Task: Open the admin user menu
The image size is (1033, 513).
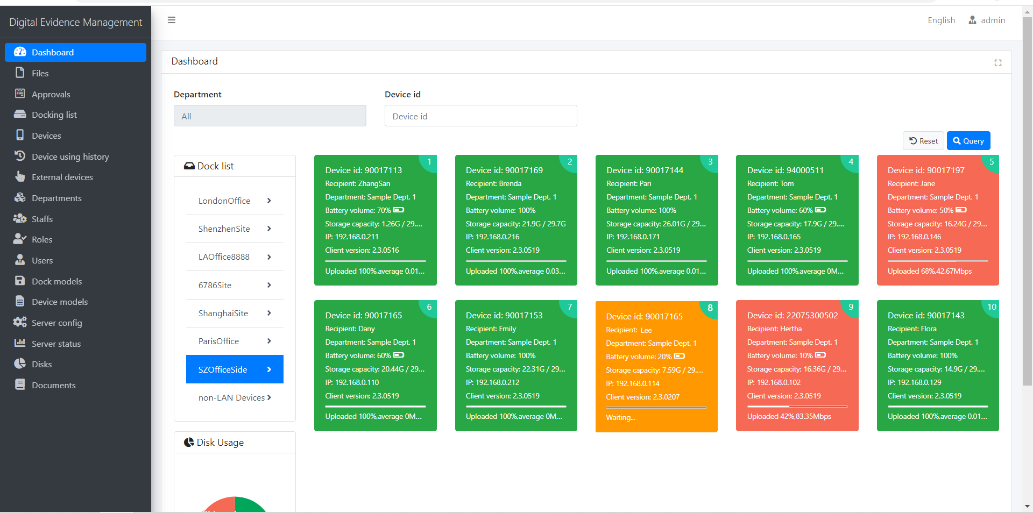Action: click(x=987, y=20)
